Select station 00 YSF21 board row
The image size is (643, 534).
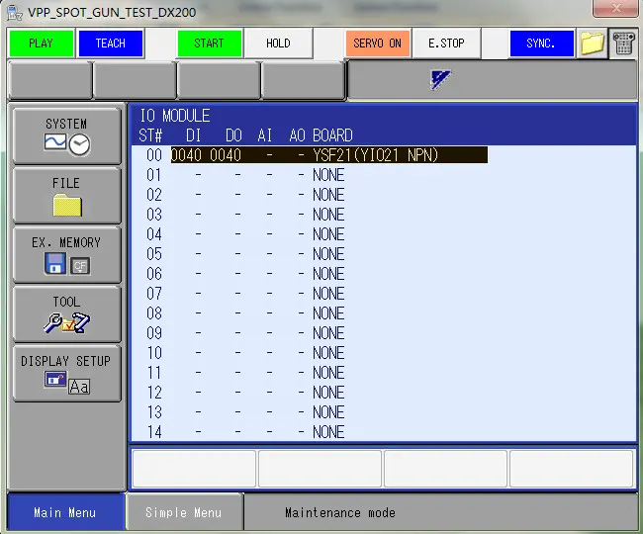coord(375,155)
